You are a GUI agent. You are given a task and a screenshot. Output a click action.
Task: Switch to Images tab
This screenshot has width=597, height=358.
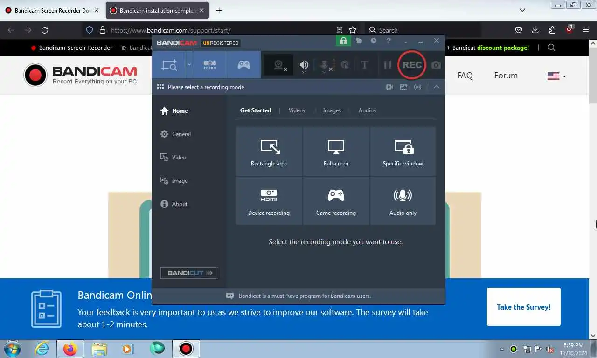(332, 110)
